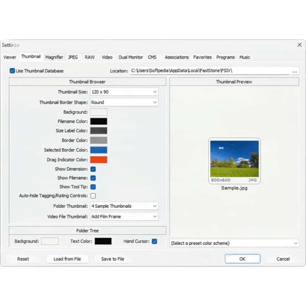Change the Selected Border Color swatch

click(x=99, y=150)
